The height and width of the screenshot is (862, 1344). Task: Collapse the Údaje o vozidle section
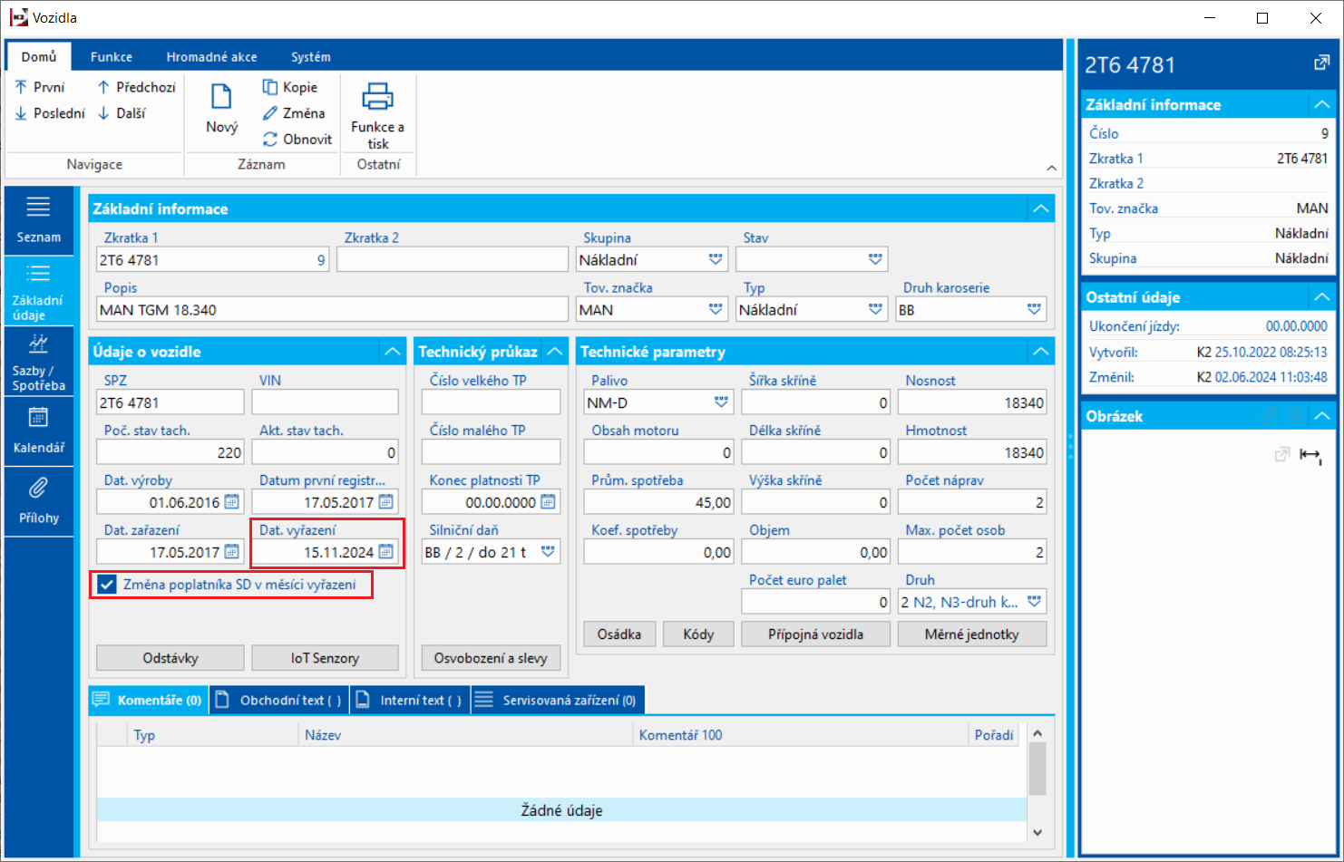392,352
